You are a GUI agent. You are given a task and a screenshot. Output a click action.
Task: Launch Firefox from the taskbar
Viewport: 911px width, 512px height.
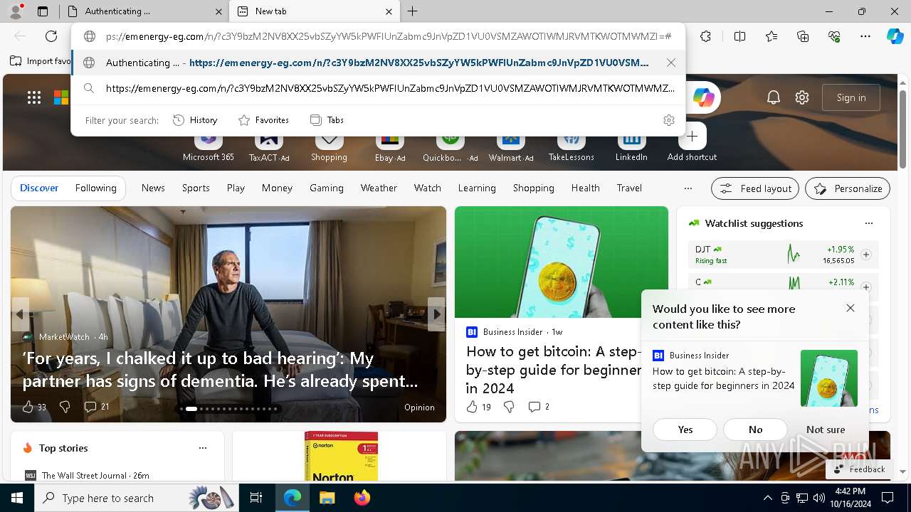click(362, 498)
